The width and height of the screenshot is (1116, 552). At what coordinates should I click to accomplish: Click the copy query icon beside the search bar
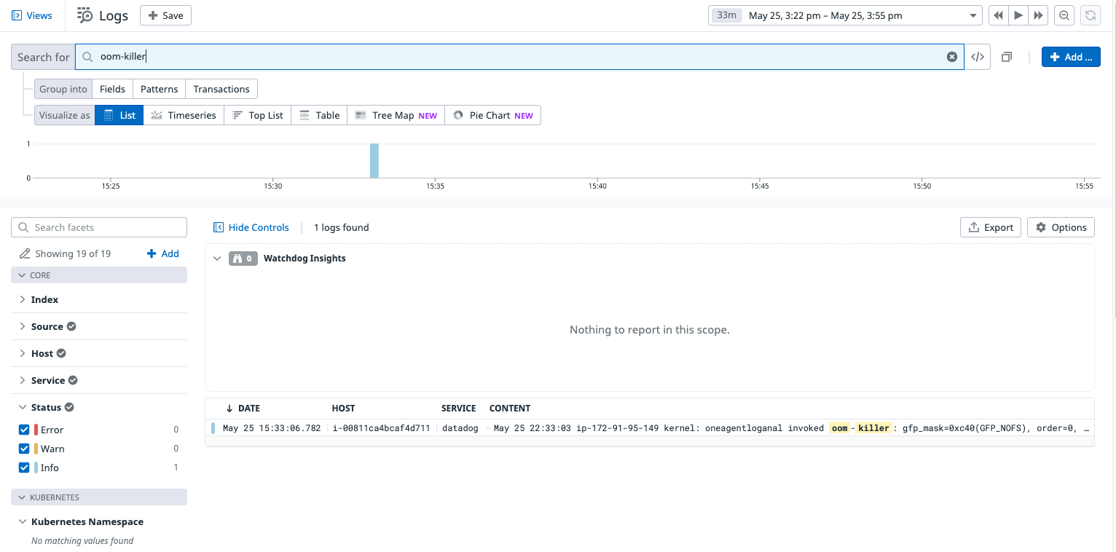[x=1007, y=57]
